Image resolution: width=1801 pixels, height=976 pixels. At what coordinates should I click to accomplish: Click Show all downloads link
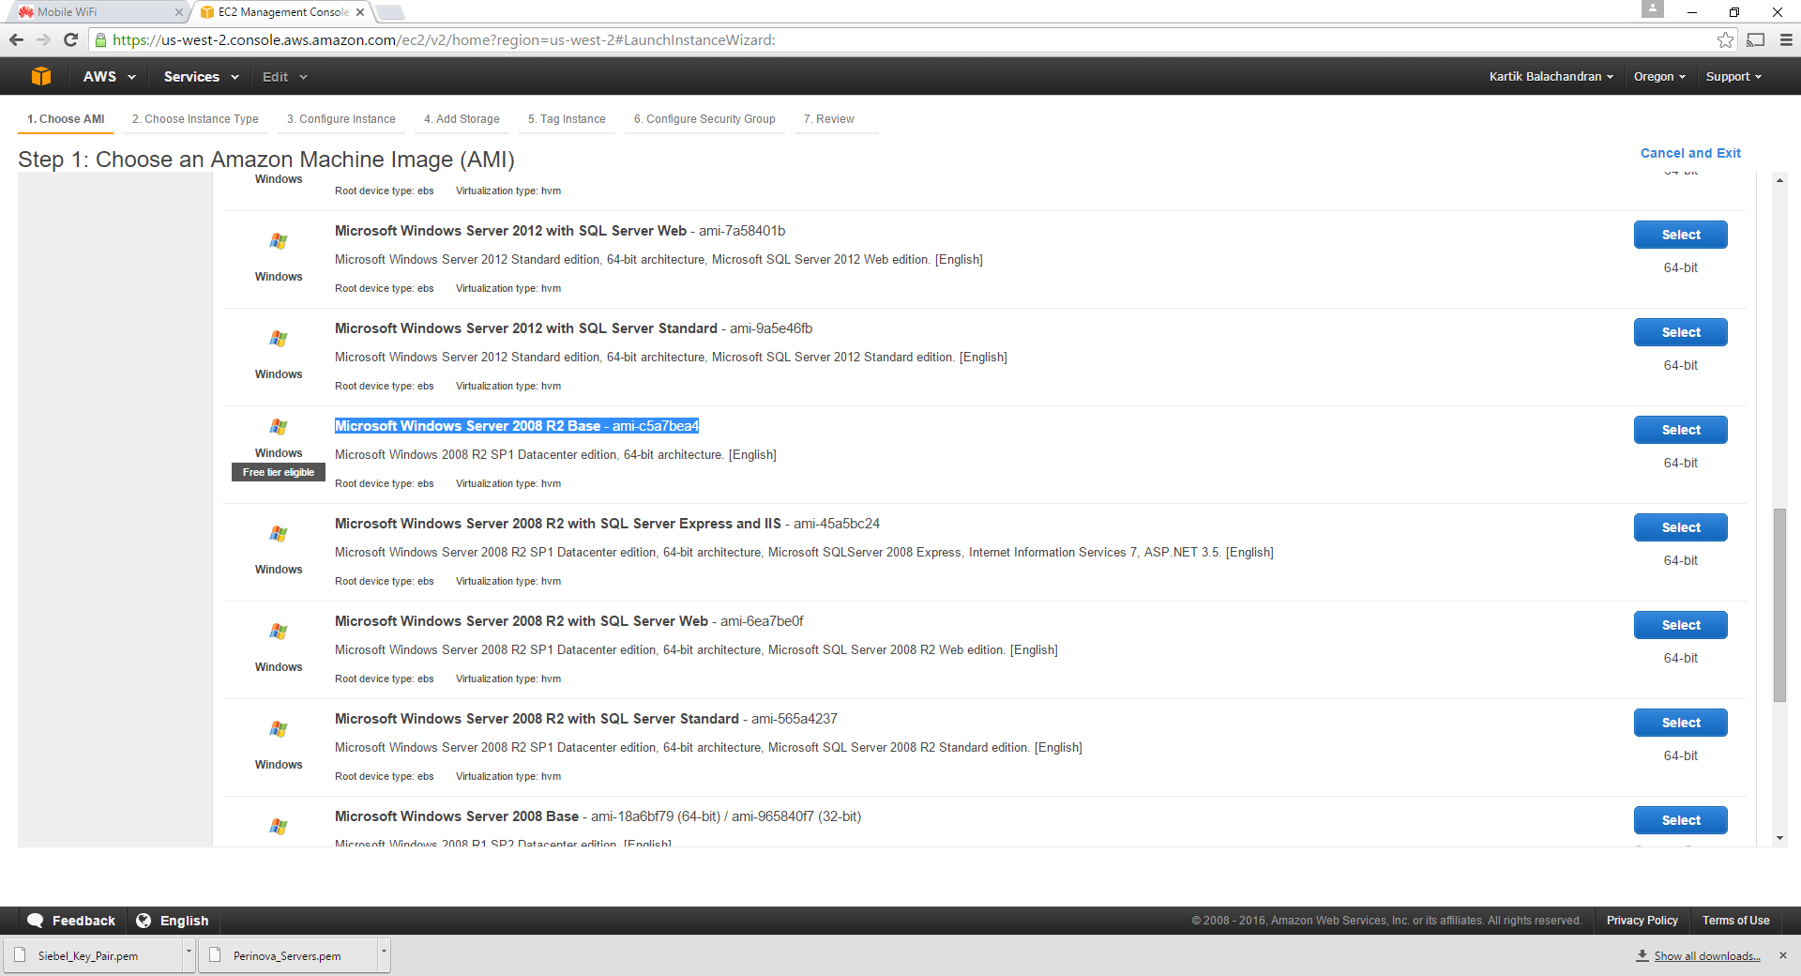(1706, 956)
